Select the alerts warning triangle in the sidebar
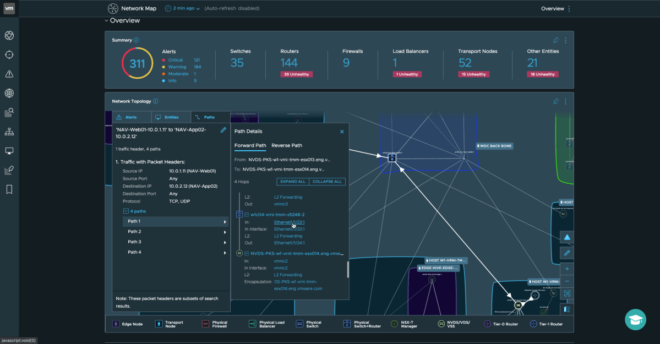 pos(8,74)
